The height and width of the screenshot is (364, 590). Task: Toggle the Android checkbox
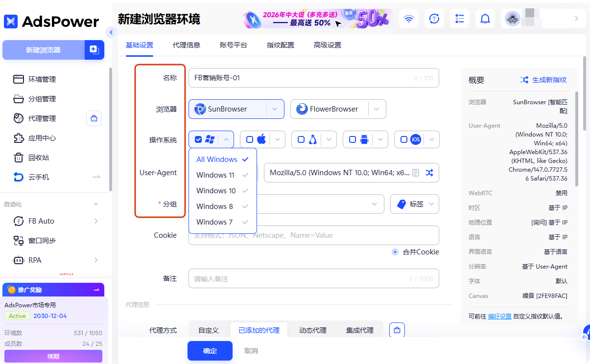point(353,139)
